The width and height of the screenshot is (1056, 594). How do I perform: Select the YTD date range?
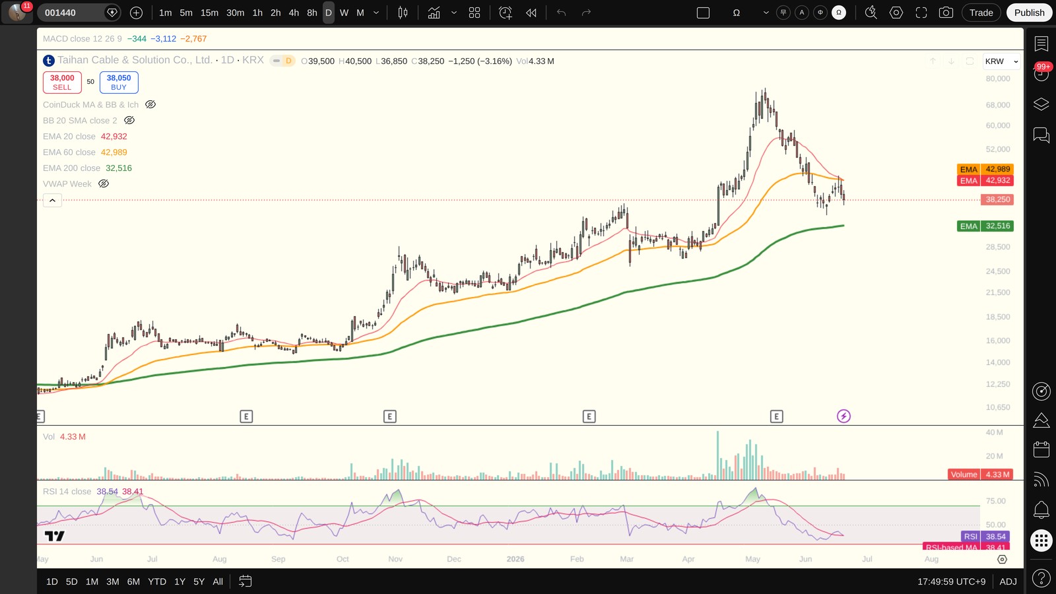coord(157,581)
